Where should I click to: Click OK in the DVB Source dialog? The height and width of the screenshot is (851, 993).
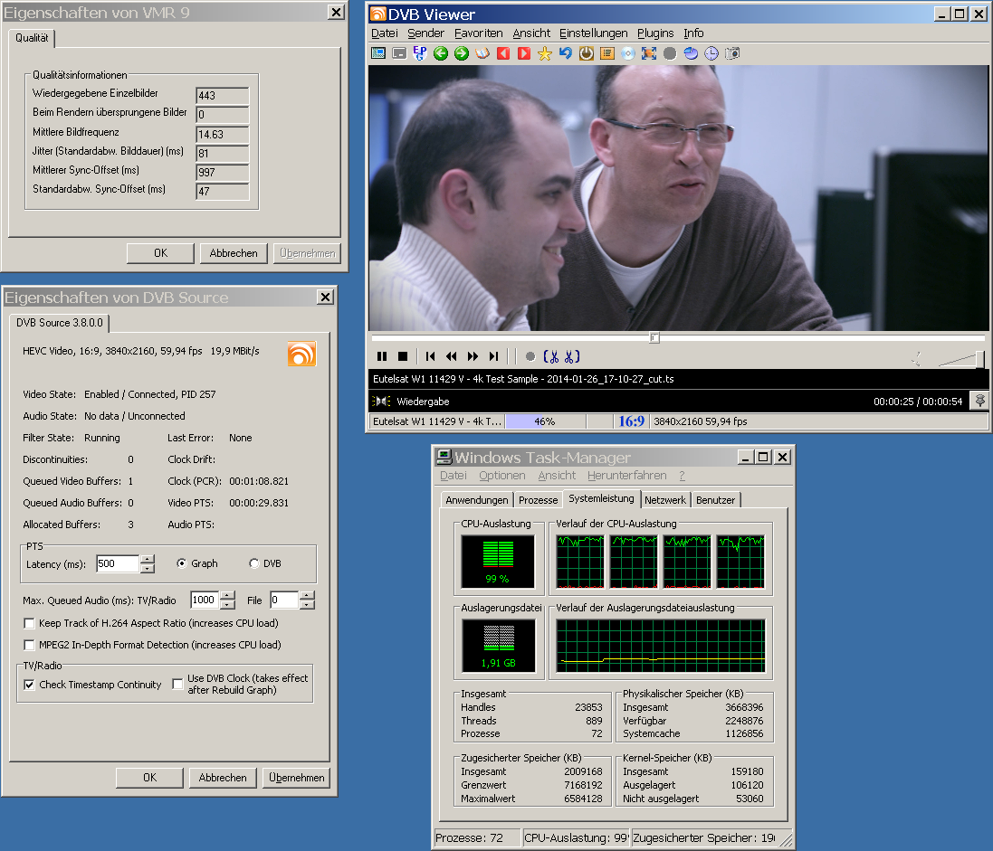point(149,778)
